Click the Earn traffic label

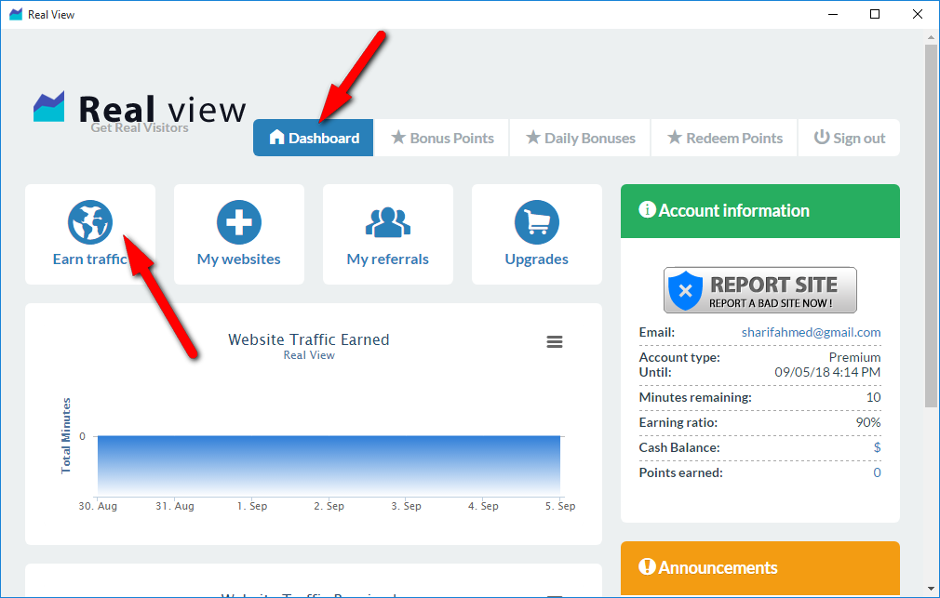coord(90,259)
